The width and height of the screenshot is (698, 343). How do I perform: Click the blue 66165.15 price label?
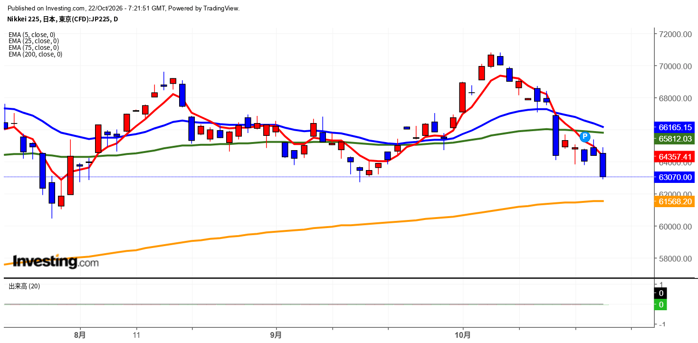tap(675, 127)
